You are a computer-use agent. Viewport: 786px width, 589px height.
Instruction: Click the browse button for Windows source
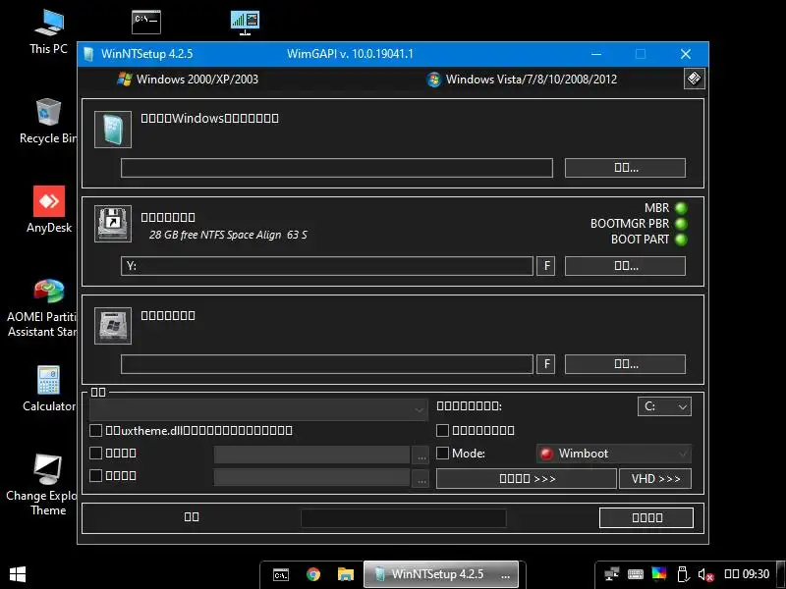point(625,168)
